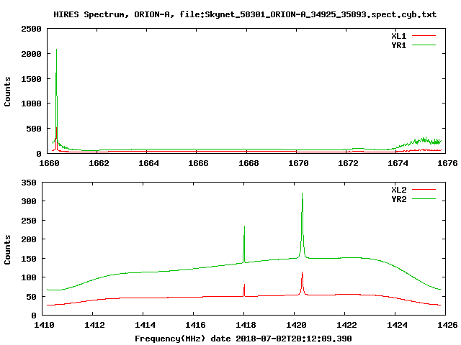Click the 1676 frequency tick label
This screenshot has height=345, width=461.
(447, 163)
